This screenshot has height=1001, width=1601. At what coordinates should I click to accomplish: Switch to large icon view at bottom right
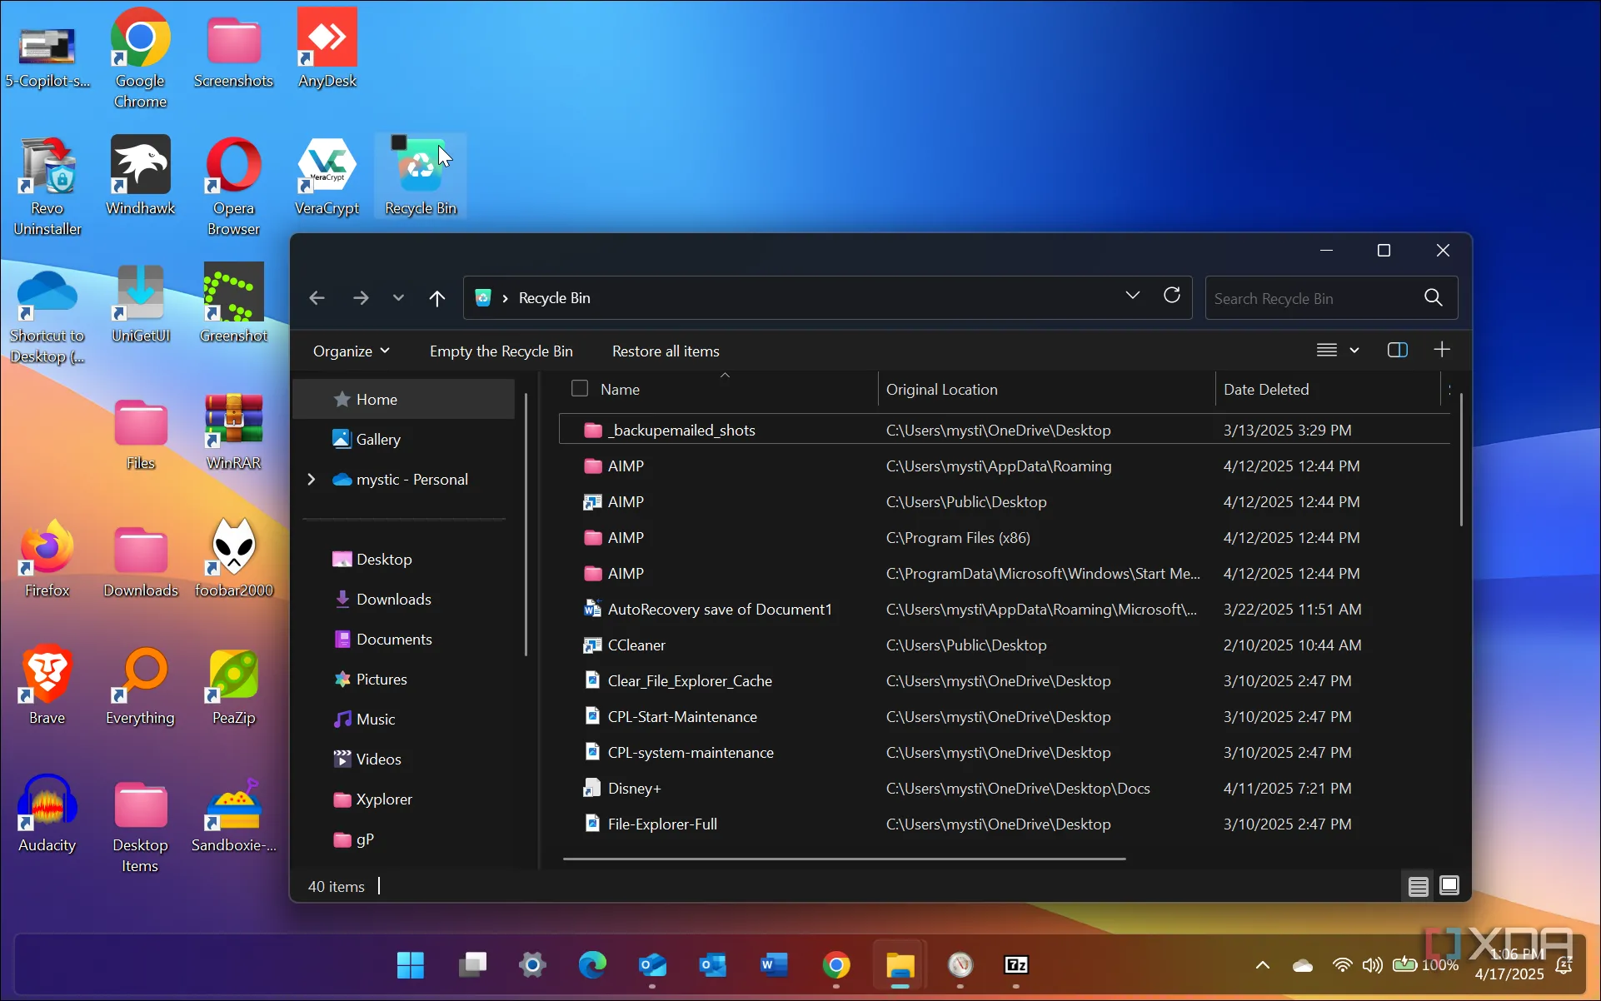(x=1449, y=885)
